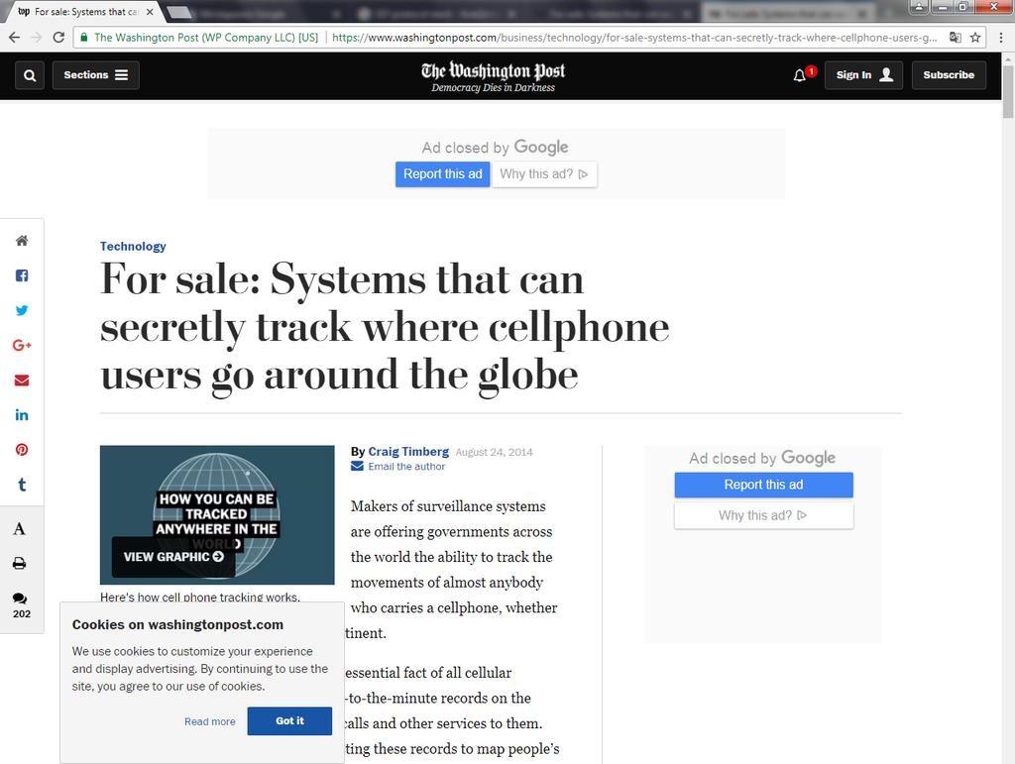The width and height of the screenshot is (1015, 764).
Task: Click 'Report this ad' in top banner
Action: [443, 174]
